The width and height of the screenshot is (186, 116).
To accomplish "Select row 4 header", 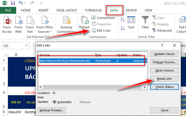I will tap(4, 92).
